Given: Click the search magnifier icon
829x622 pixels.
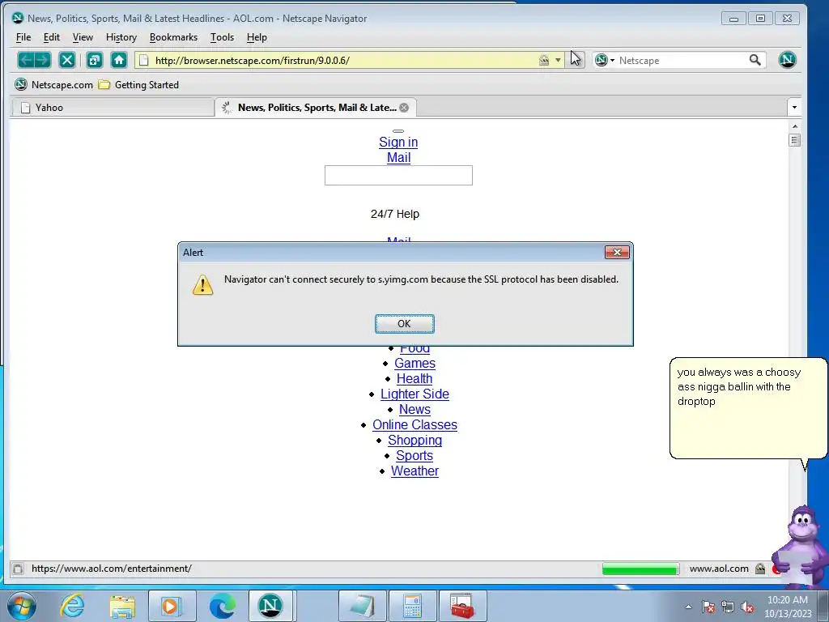Looking at the screenshot, I should point(755,60).
